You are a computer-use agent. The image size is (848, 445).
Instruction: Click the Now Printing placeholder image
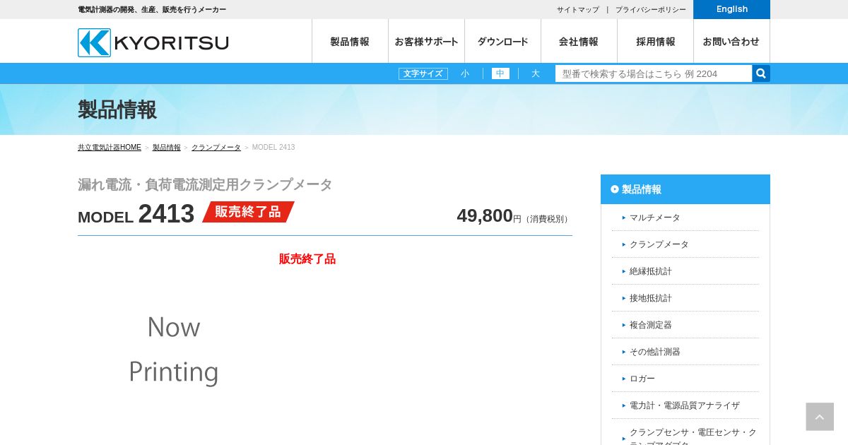pyautogui.click(x=174, y=350)
